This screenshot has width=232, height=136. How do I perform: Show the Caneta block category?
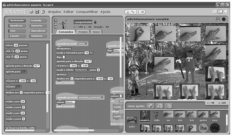(x=17, y=36)
